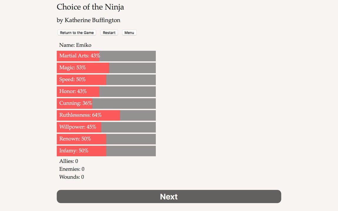The width and height of the screenshot is (338, 211).
Task: Click the Next button
Action: coord(169,196)
